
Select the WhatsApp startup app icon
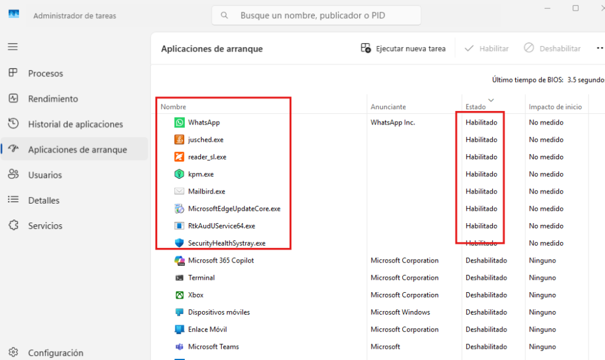coord(179,122)
